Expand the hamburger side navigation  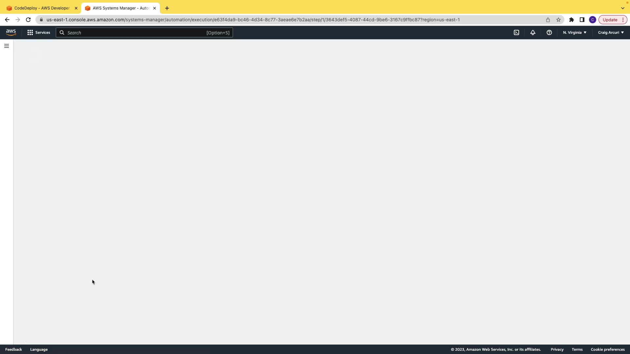pyautogui.click(x=7, y=46)
